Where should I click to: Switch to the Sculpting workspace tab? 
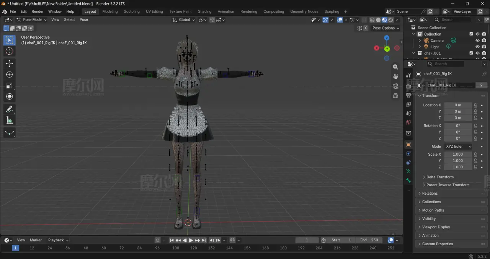132,11
